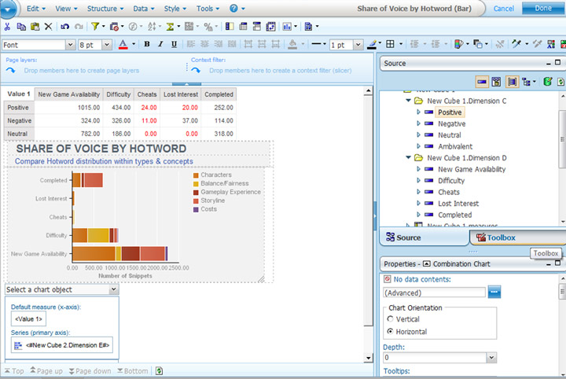Click the Cancel link

tap(504, 9)
